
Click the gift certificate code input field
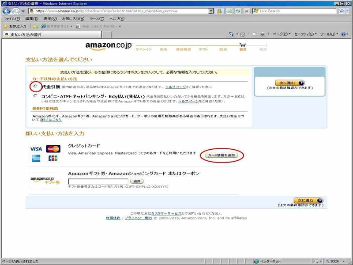pos(98,182)
